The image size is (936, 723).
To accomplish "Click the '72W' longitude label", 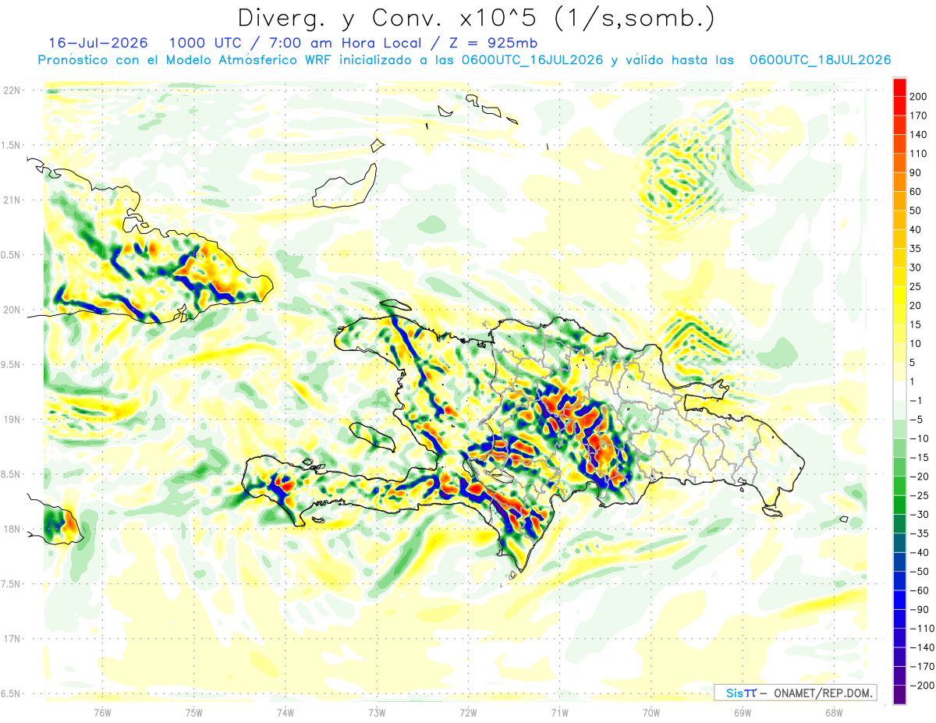I will (468, 713).
